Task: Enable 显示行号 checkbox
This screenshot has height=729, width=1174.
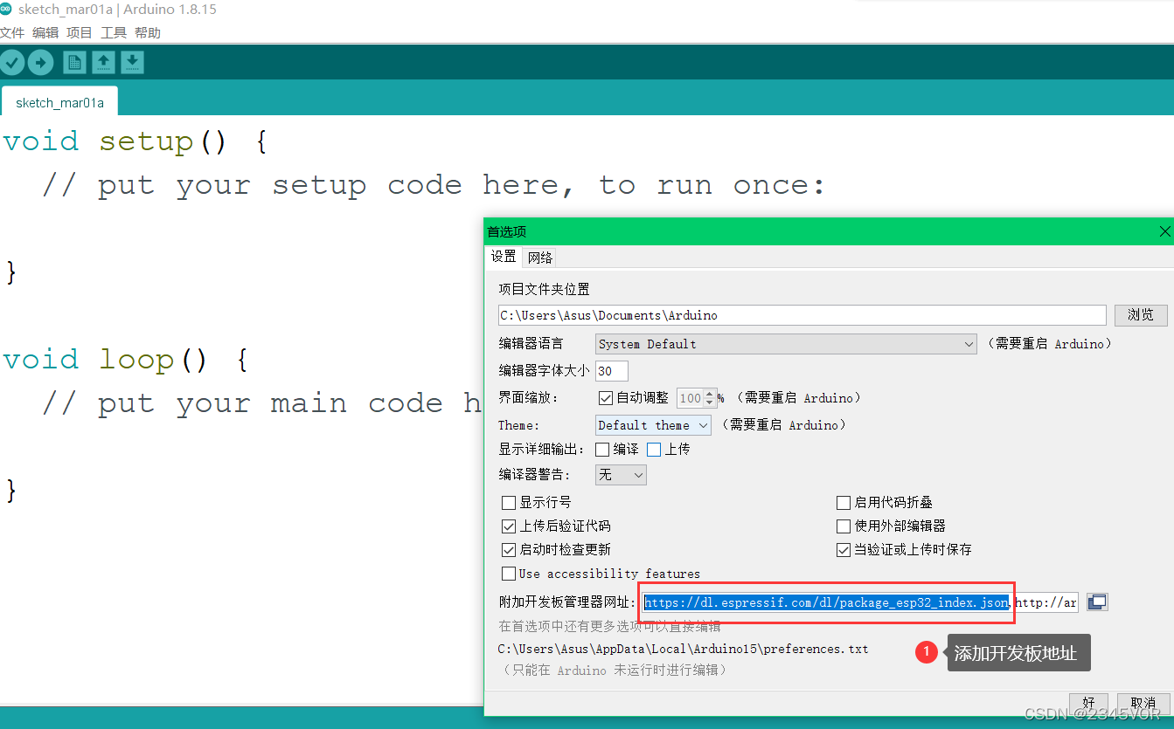Action: coord(509,503)
